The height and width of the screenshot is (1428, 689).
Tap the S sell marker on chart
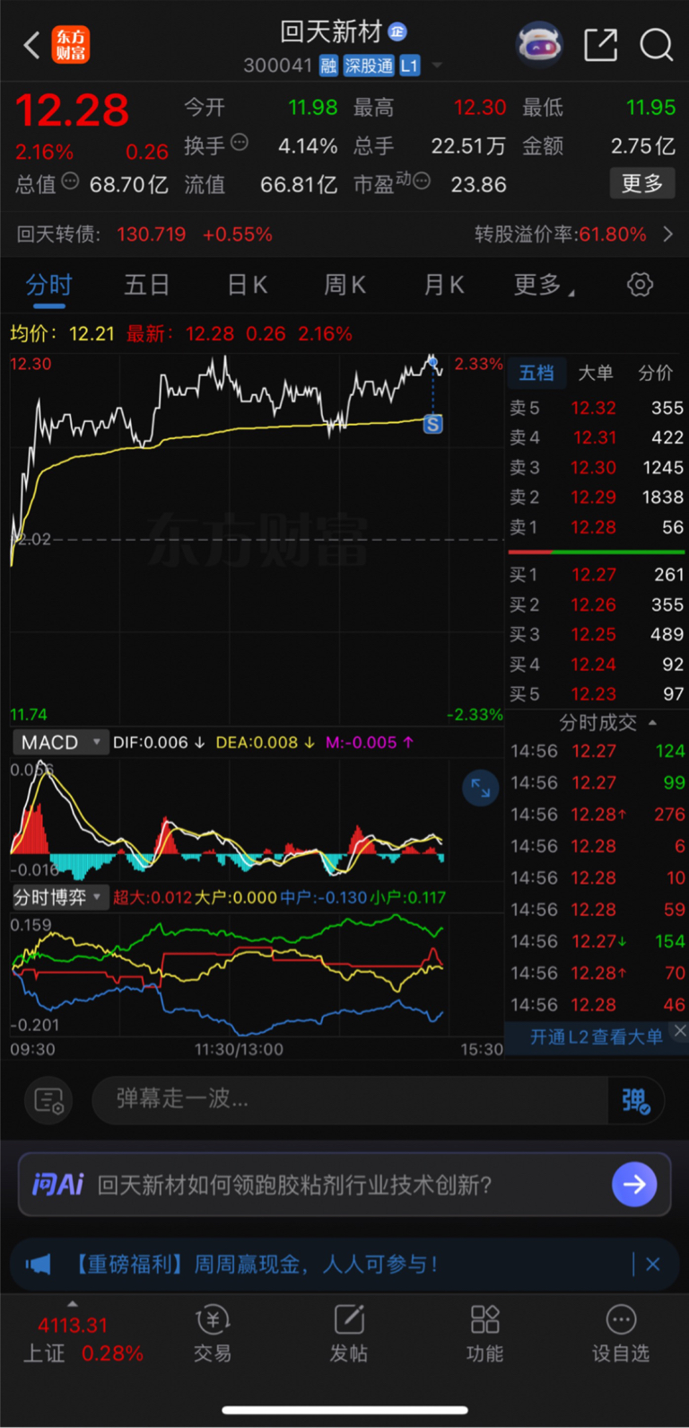point(433,424)
